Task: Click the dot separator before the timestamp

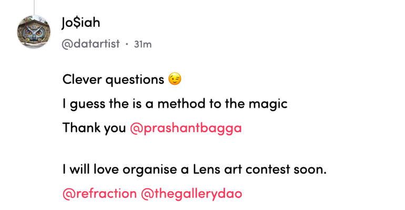Action: coord(127,45)
